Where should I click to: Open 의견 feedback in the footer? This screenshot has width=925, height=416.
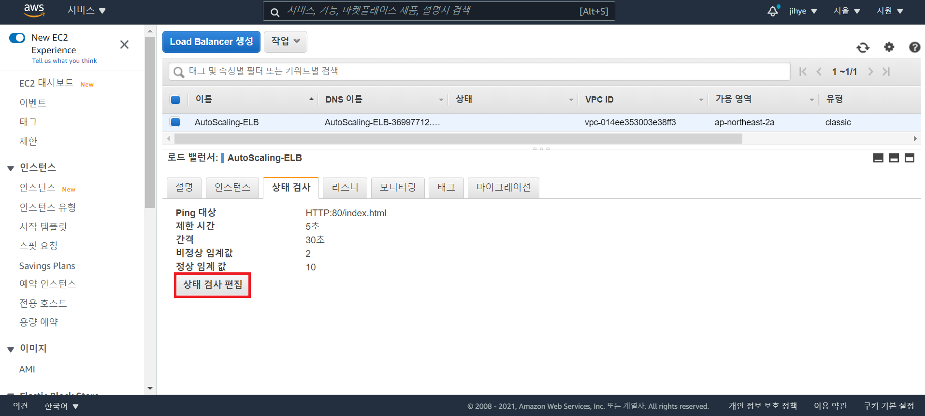20,406
